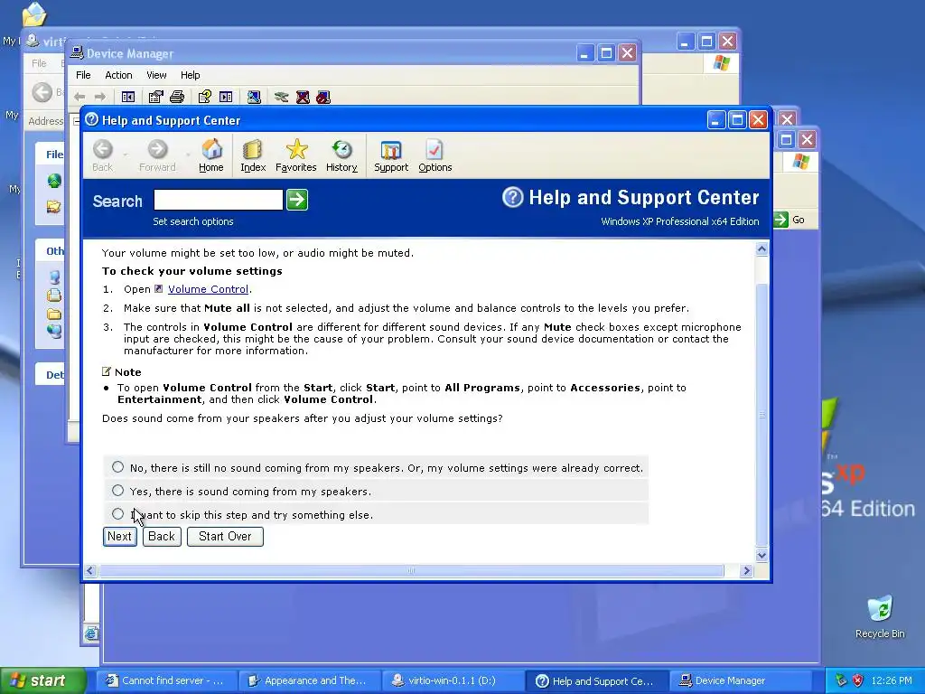Click the Volume Control shortcut icon

[x=158, y=289]
